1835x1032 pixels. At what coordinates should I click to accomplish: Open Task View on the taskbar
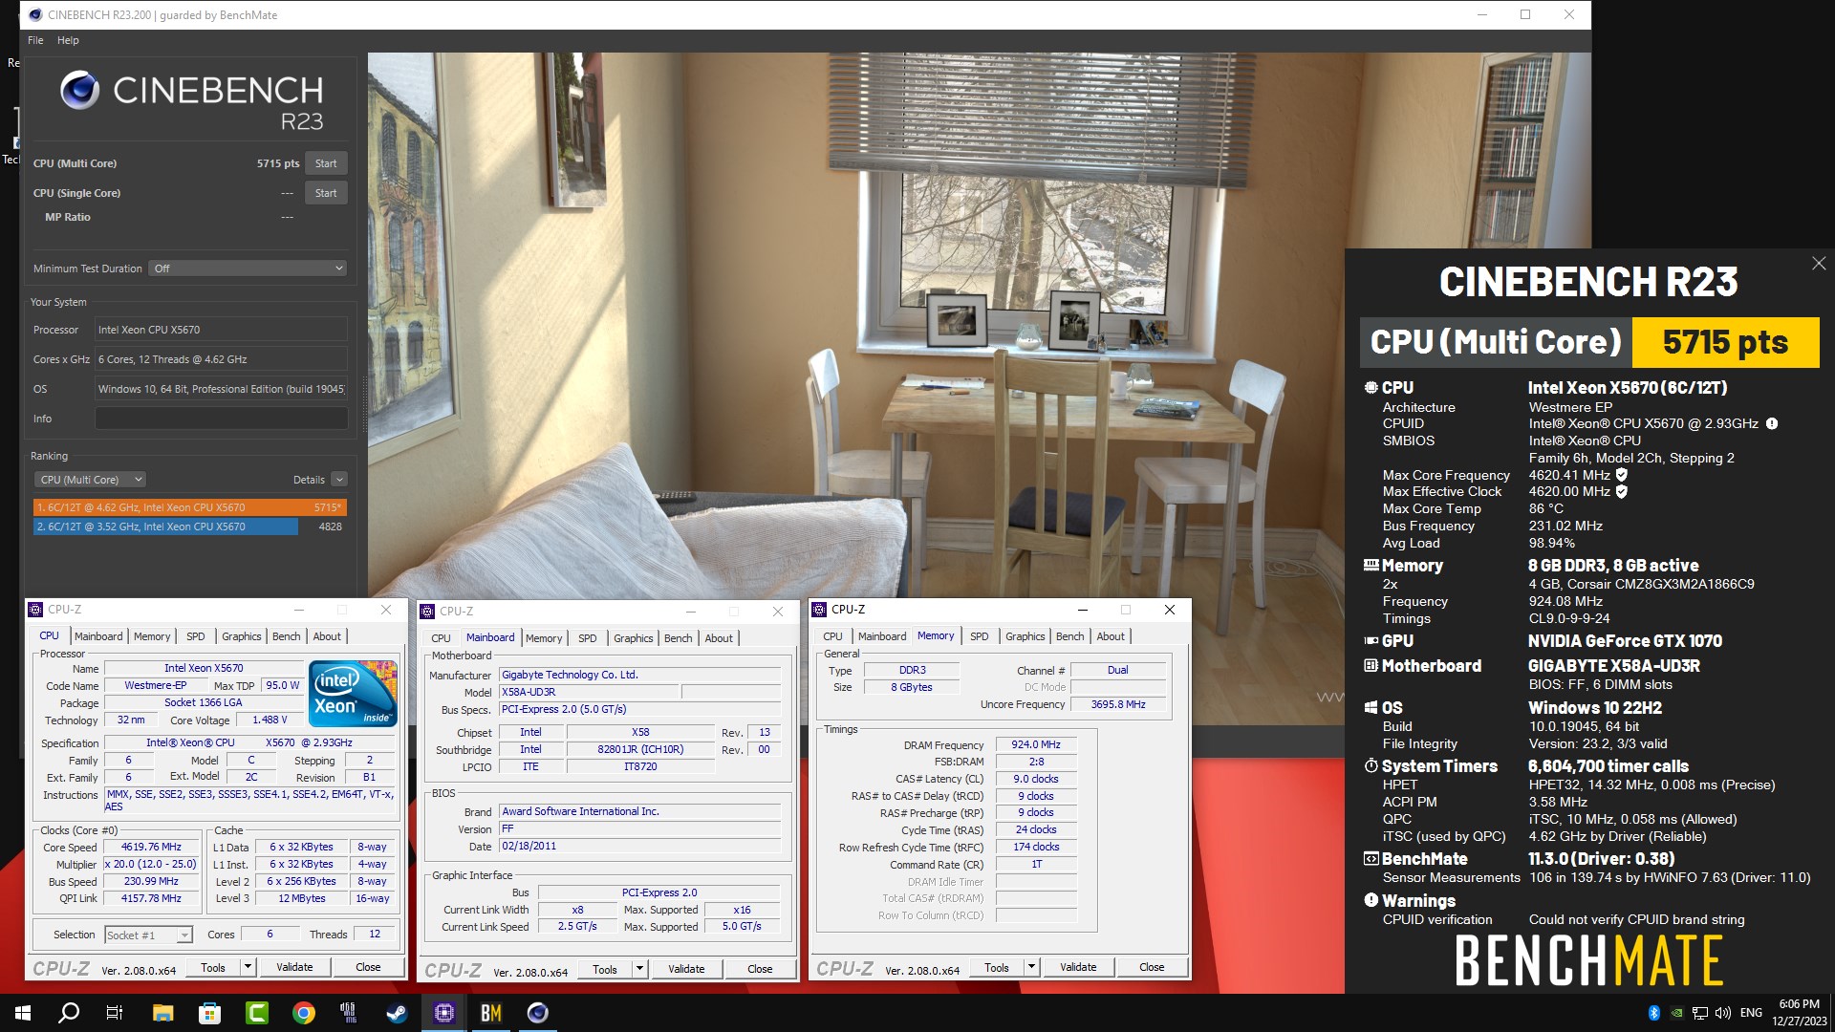115,1013
